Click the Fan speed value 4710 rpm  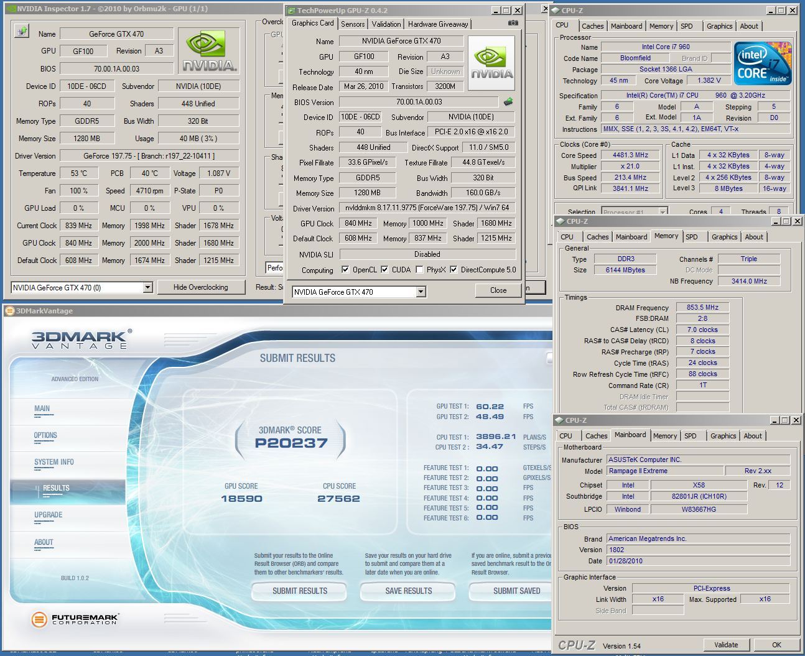[149, 191]
